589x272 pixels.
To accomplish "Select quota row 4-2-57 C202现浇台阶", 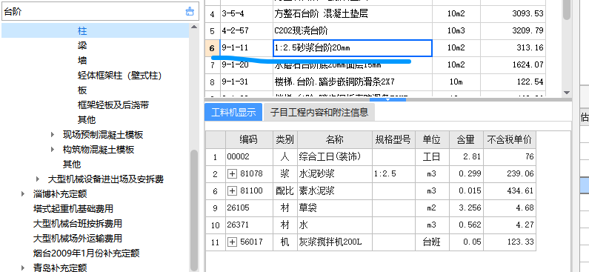I will [375, 31].
